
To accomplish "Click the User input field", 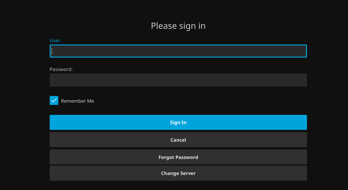I will tap(178, 51).
